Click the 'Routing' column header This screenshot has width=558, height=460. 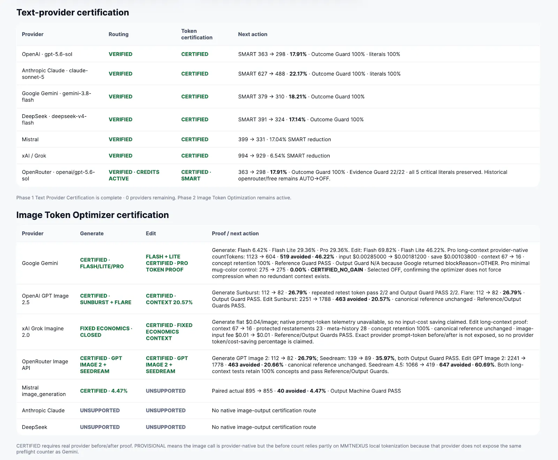click(x=119, y=34)
